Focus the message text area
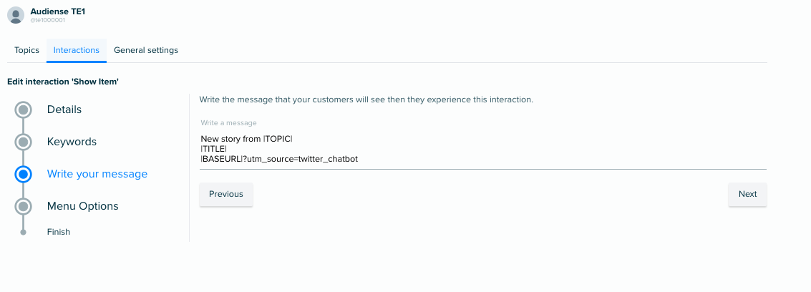 point(483,149)
